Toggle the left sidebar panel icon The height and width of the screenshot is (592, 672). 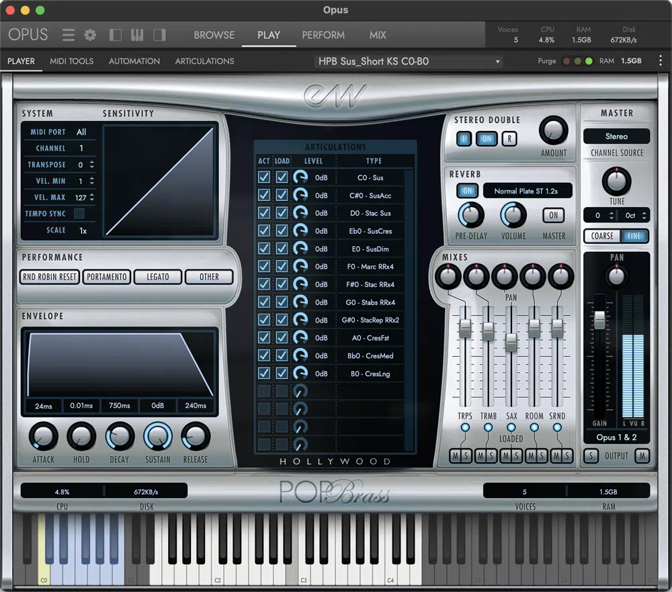tap(115, 35)
